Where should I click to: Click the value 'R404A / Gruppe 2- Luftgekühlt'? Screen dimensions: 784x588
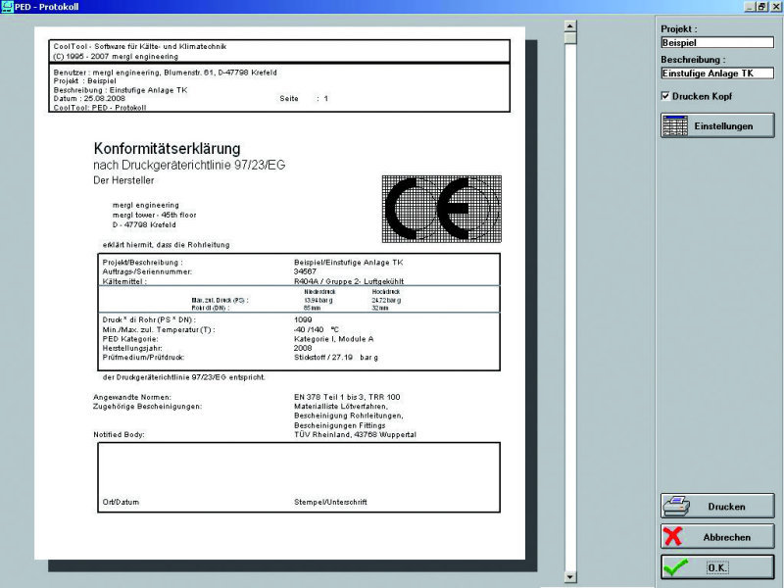[x=349, y=281]
